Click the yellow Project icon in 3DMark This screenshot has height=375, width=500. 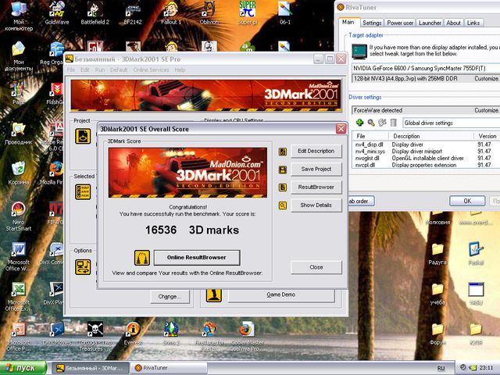click(x=83, y=136)
